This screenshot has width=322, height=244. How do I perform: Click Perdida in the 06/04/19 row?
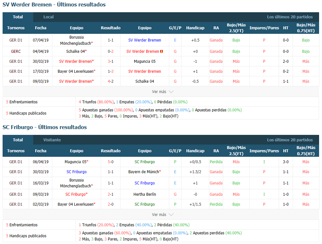coord(216,162)
